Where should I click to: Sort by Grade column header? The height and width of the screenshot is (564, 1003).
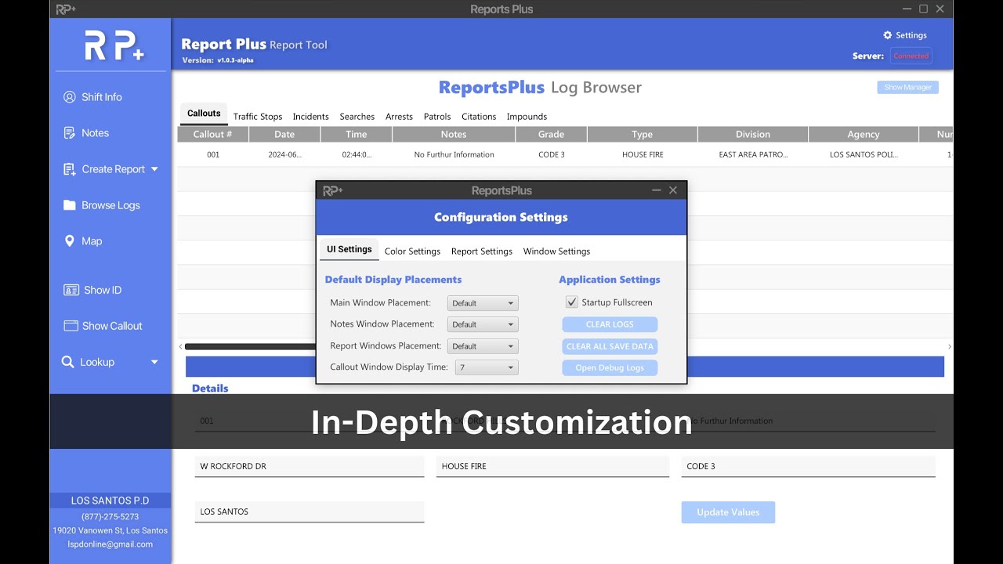coord(551,135)
